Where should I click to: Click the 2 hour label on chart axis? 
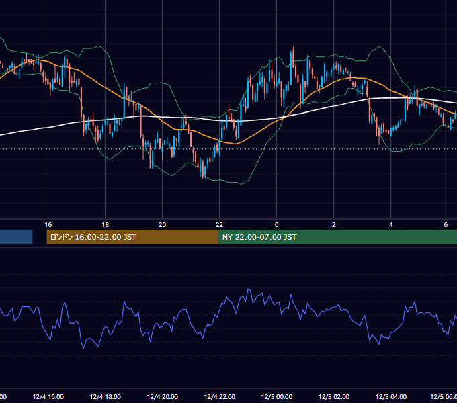coord(334,225)
